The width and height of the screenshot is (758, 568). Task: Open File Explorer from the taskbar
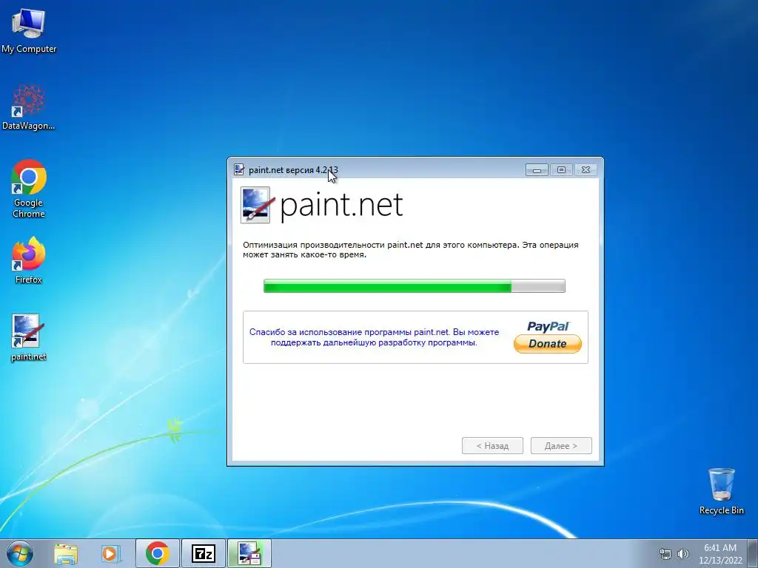[66, 553]
